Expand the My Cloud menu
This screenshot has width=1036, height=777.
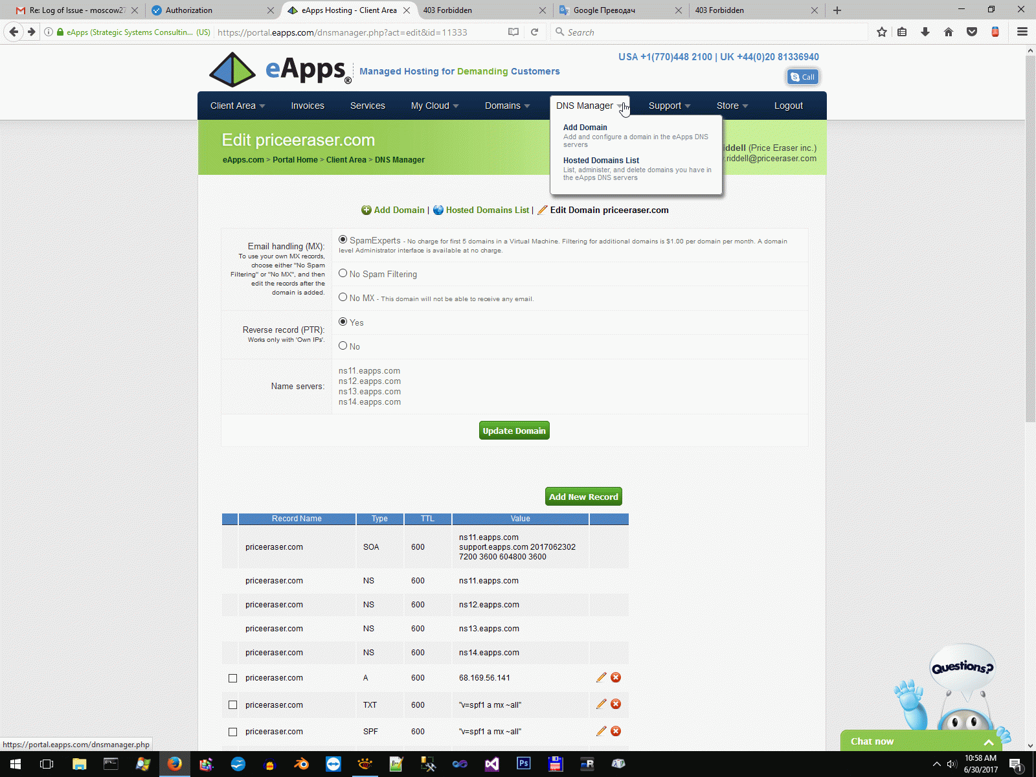point(434,106)
